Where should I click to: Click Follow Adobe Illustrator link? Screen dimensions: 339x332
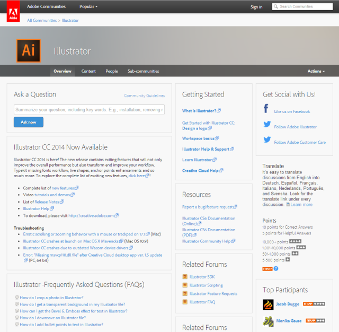point(296,127)
